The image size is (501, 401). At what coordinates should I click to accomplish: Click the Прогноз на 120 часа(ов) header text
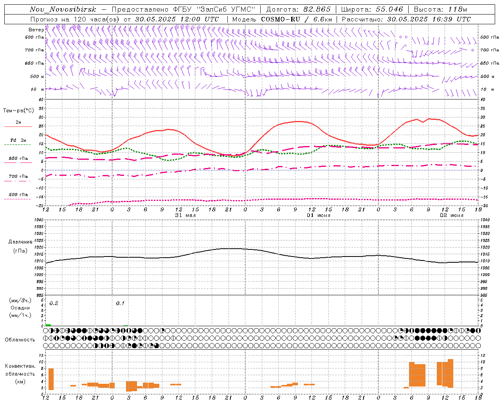coord(75,19)
